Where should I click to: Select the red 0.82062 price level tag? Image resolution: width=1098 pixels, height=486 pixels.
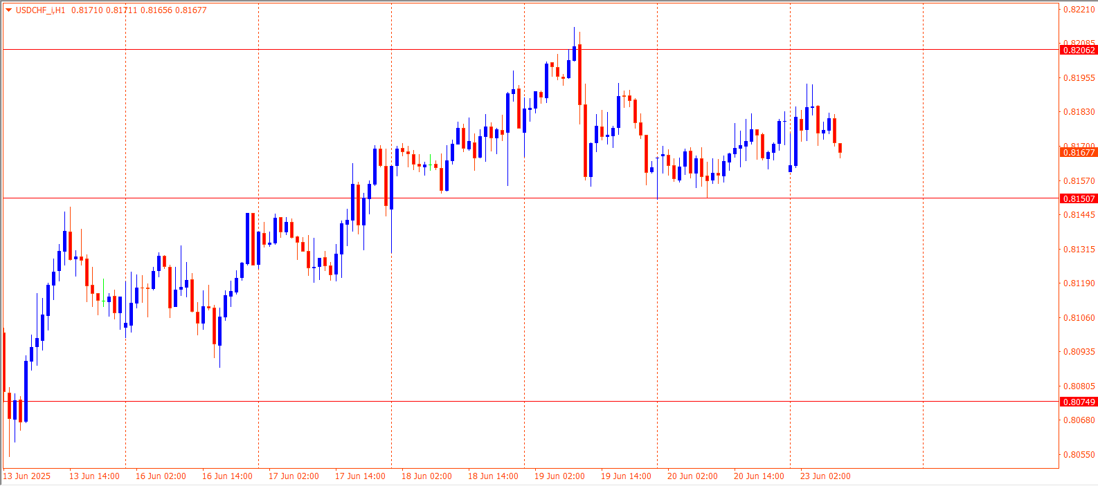(1079, 50)
